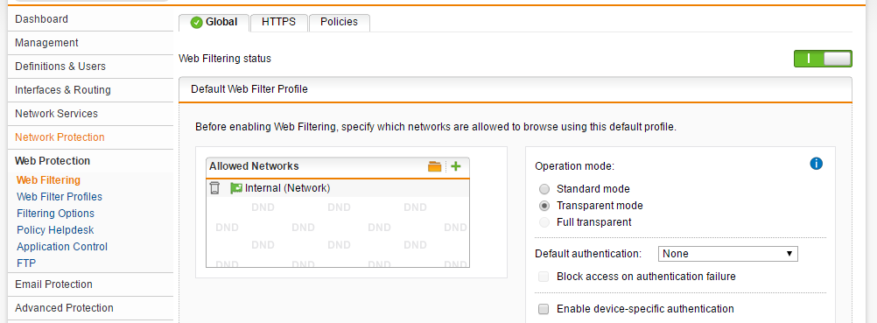
Task: Click the green Internal network object icon
Action: [236, 188]
